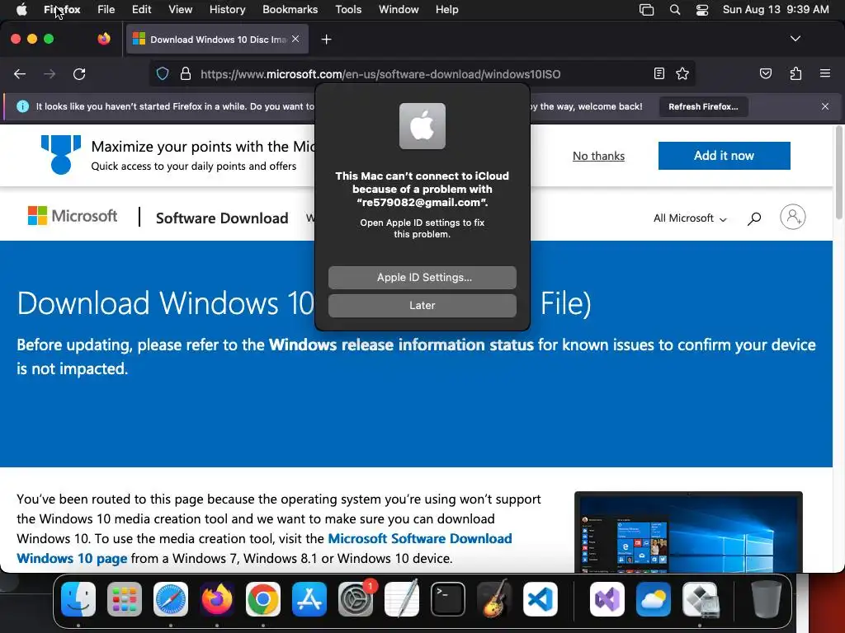Toggle reader view icon in address bar
This screenshot has height=633, width=845.
pyautogui.click(x=659, y=73)
